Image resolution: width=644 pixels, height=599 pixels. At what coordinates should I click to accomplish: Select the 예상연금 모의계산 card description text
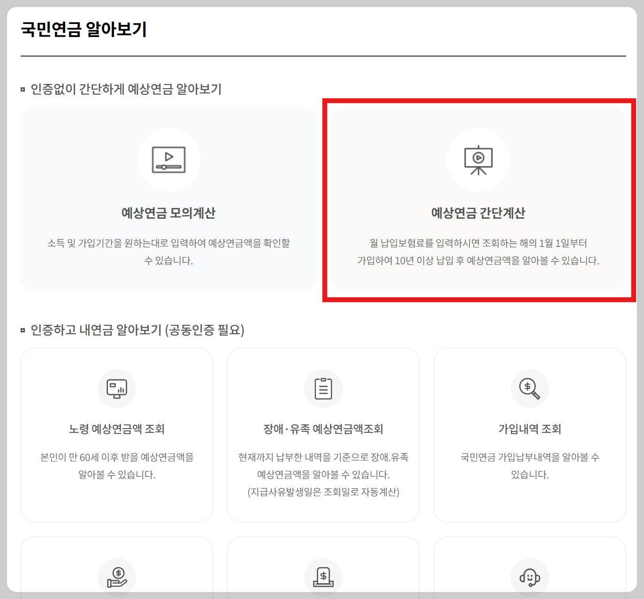[169, 252]
